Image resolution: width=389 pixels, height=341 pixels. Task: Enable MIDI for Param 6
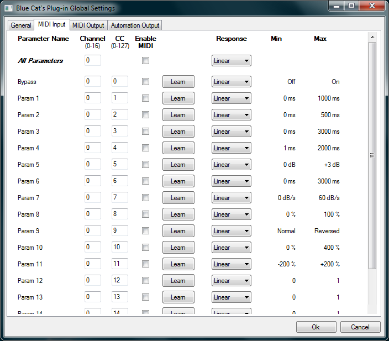146,181
